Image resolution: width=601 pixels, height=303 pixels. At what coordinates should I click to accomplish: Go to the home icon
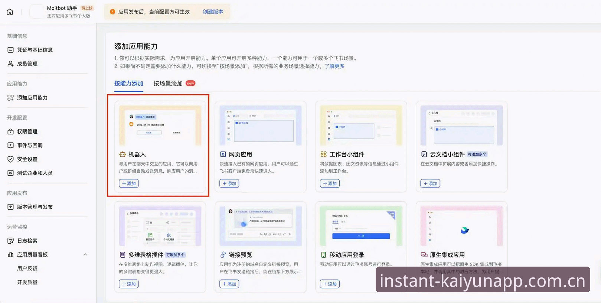tap(10, 12)
